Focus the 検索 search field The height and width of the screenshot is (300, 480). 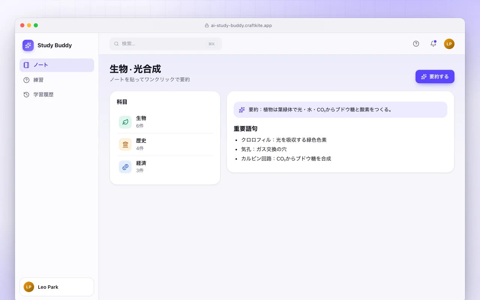click(166, 44)
